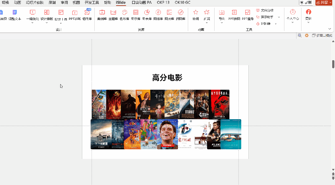The width and height of the screenshot is (335, 185).
Task: Expand the 扩展 animation dropdown
Action: 206,23
